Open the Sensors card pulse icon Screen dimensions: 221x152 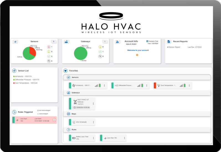pyautogui.click(x=15, y=42)
